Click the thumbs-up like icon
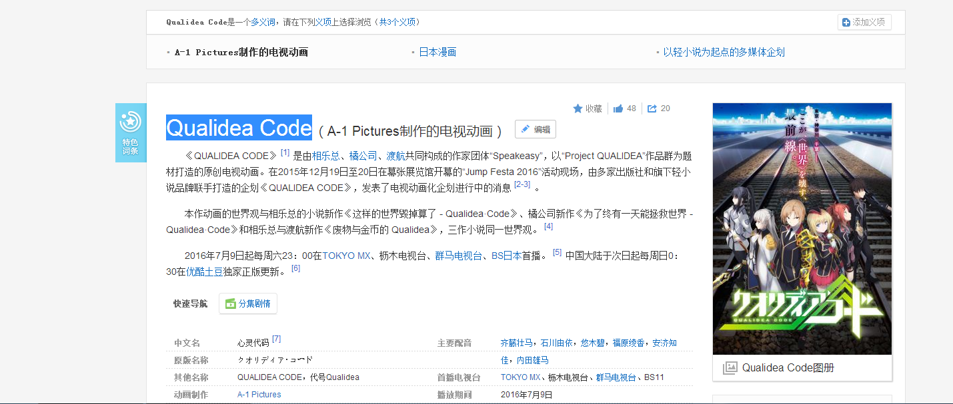 pyautogui.click(x=618, y=108)
